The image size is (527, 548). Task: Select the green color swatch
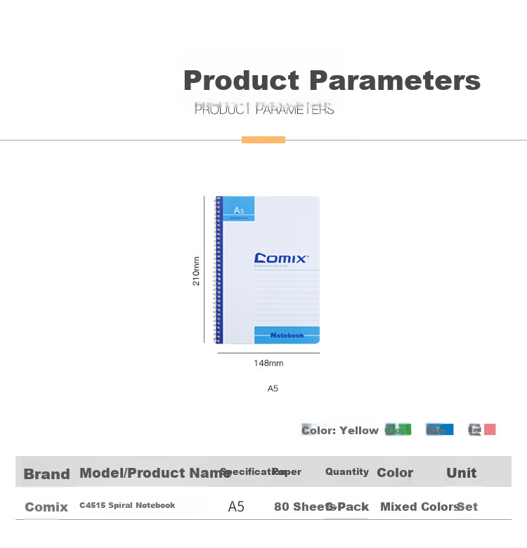[x=398, y=429]
